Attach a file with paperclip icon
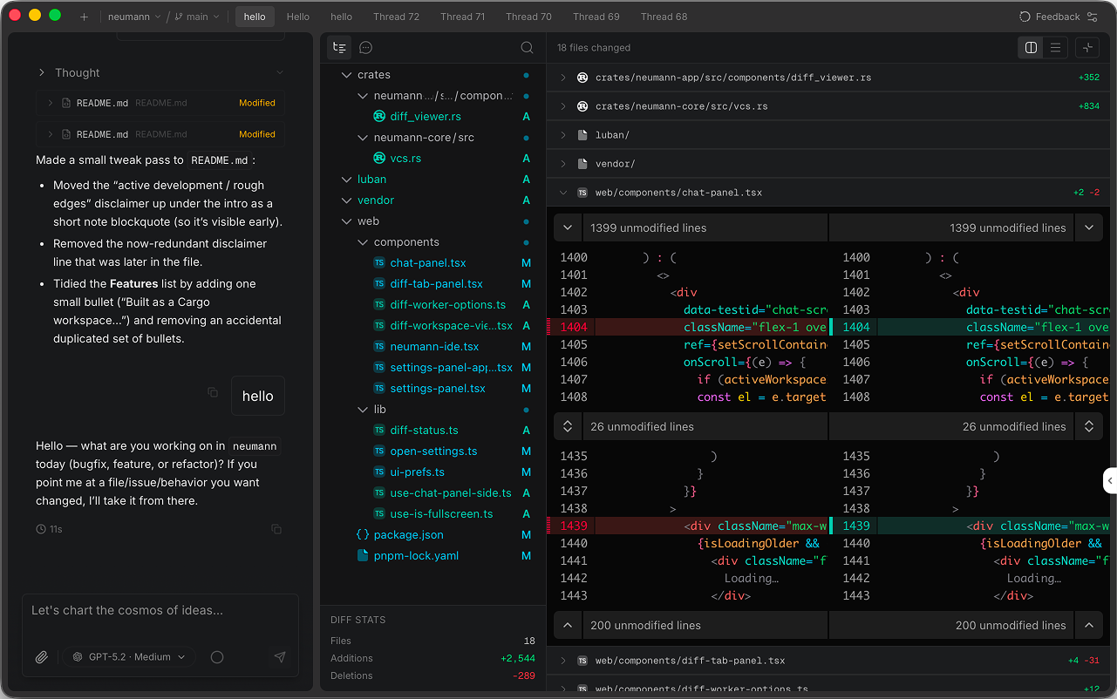Screen dimensions: 1117x699 pyautogui.click(x=41, y=657)
